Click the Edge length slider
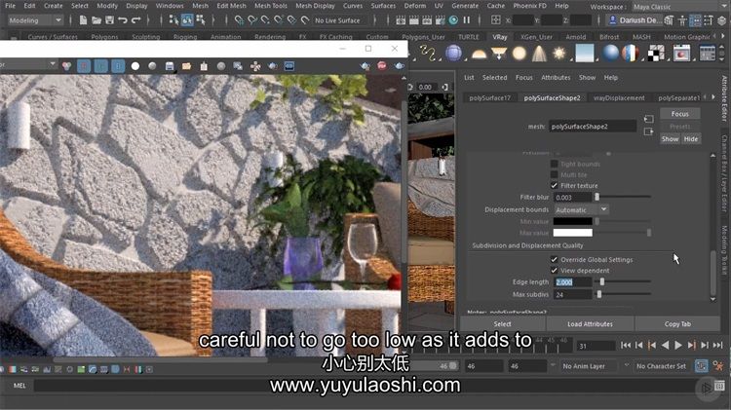 coord(623,281)
